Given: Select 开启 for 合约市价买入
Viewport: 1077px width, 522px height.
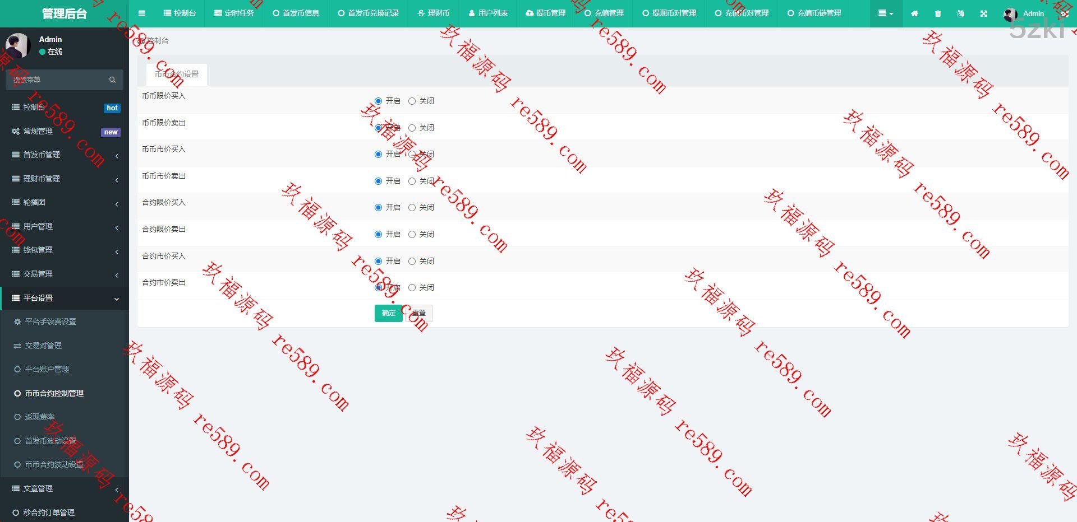Looking at the screenshot, I should [379, 262].
